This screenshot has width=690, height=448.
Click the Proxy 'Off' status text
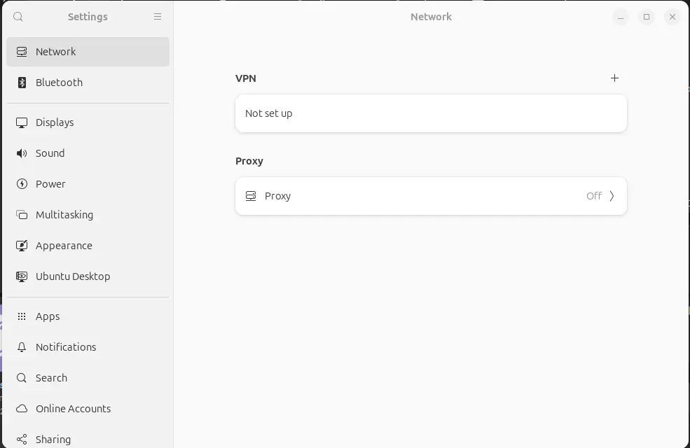(593, 196)
